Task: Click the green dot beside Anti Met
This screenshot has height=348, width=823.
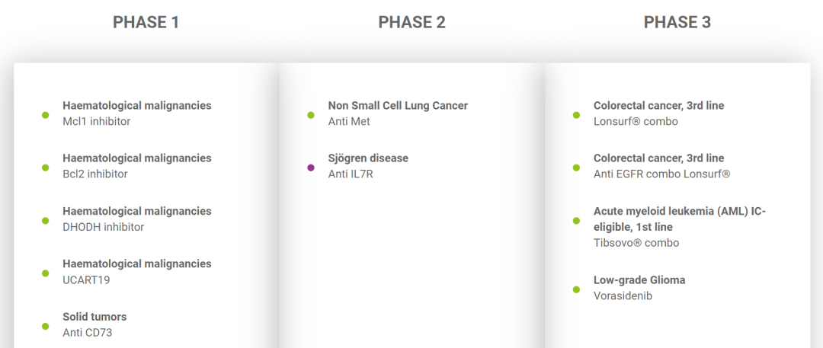Action: click(311, 115)
